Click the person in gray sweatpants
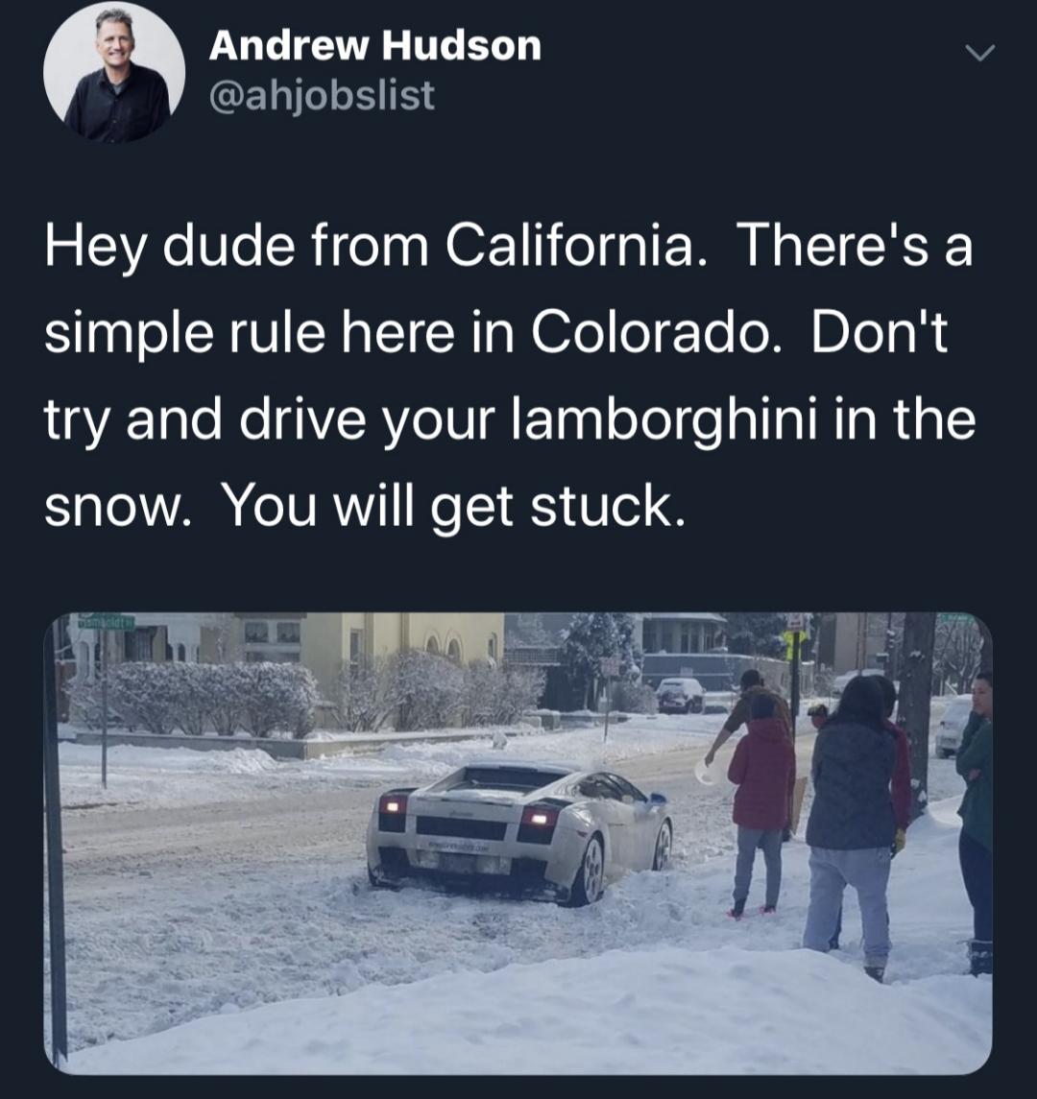 pos(854,828)
